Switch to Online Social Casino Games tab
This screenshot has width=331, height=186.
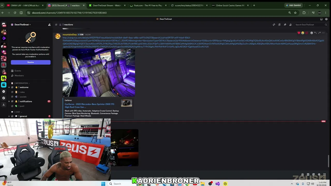click(x=230, y=5)
